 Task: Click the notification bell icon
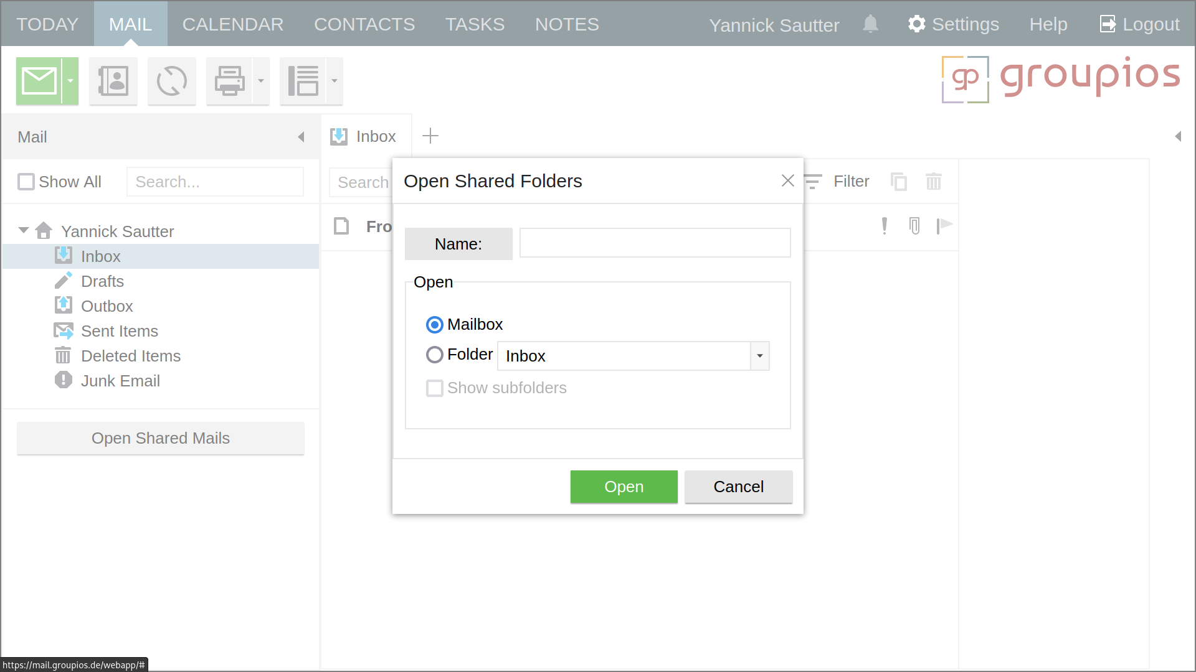870,24
